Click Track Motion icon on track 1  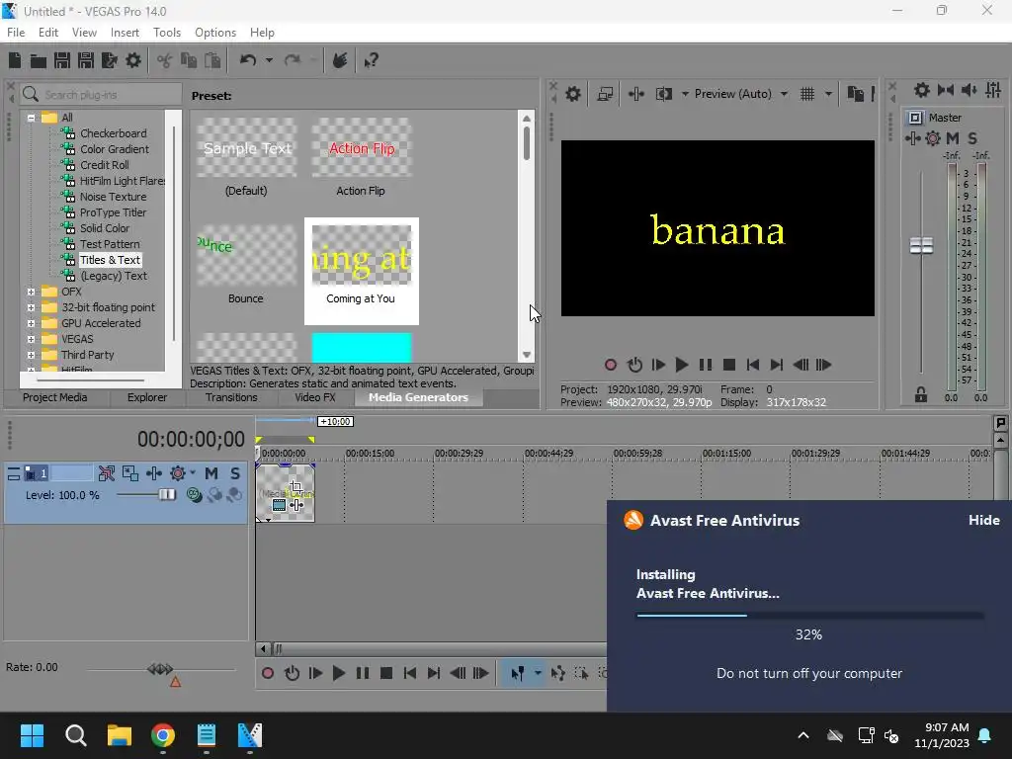pyautogui.click(x=129, y=473)
